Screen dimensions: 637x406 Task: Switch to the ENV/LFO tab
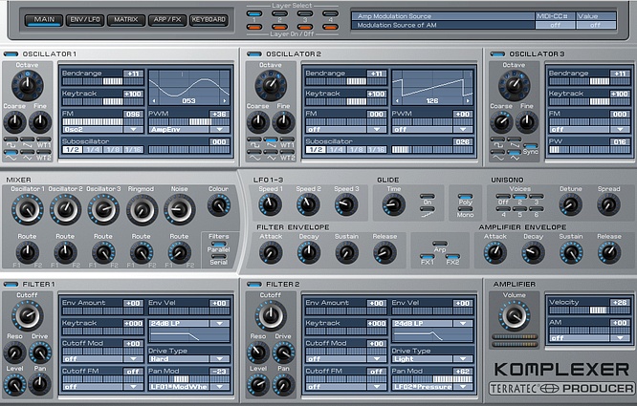coord(85,19)
